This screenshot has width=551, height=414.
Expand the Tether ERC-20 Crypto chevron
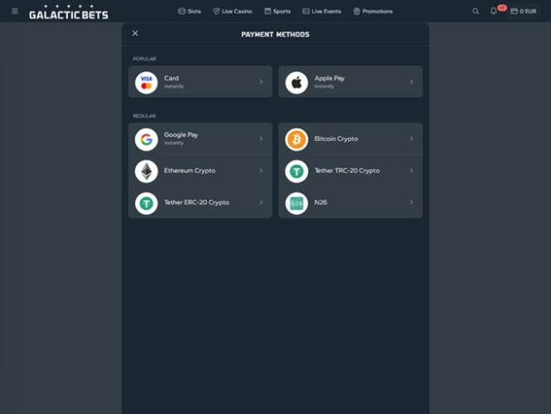261,202
